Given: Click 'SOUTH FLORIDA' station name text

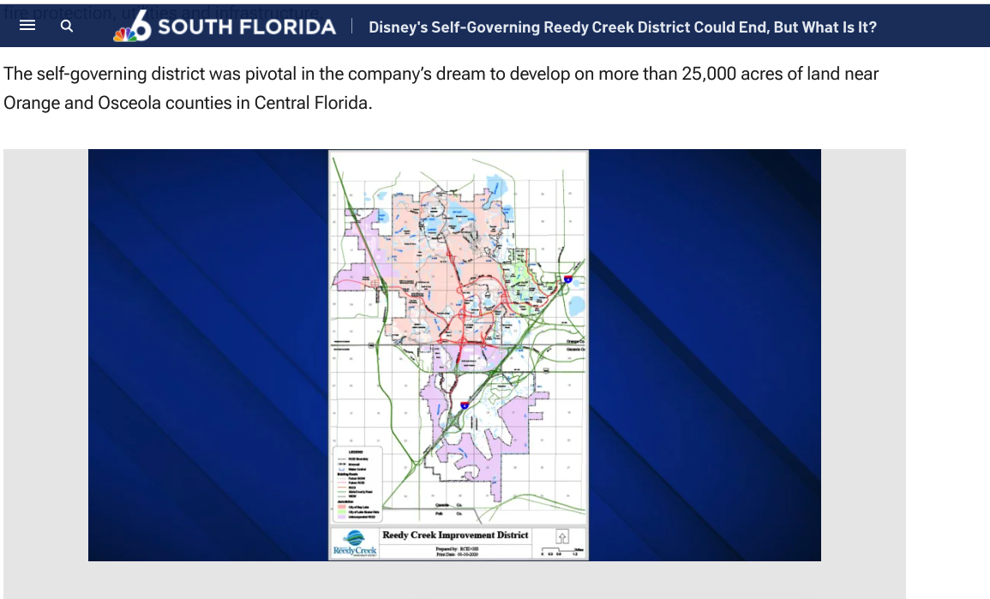Looking at the screenshot, I should [247, 27].
